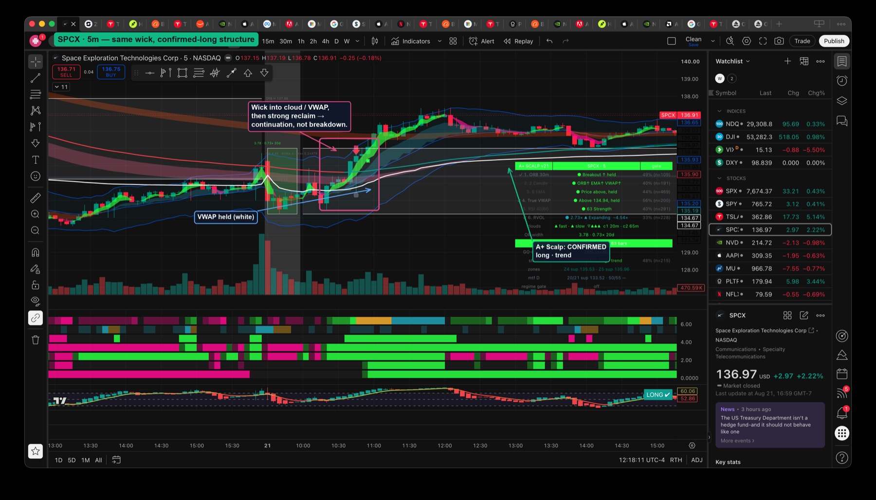Image resolution: width=876 pixels, height=500 pixels.
Task: Click the Publish button
Action: 834,41
